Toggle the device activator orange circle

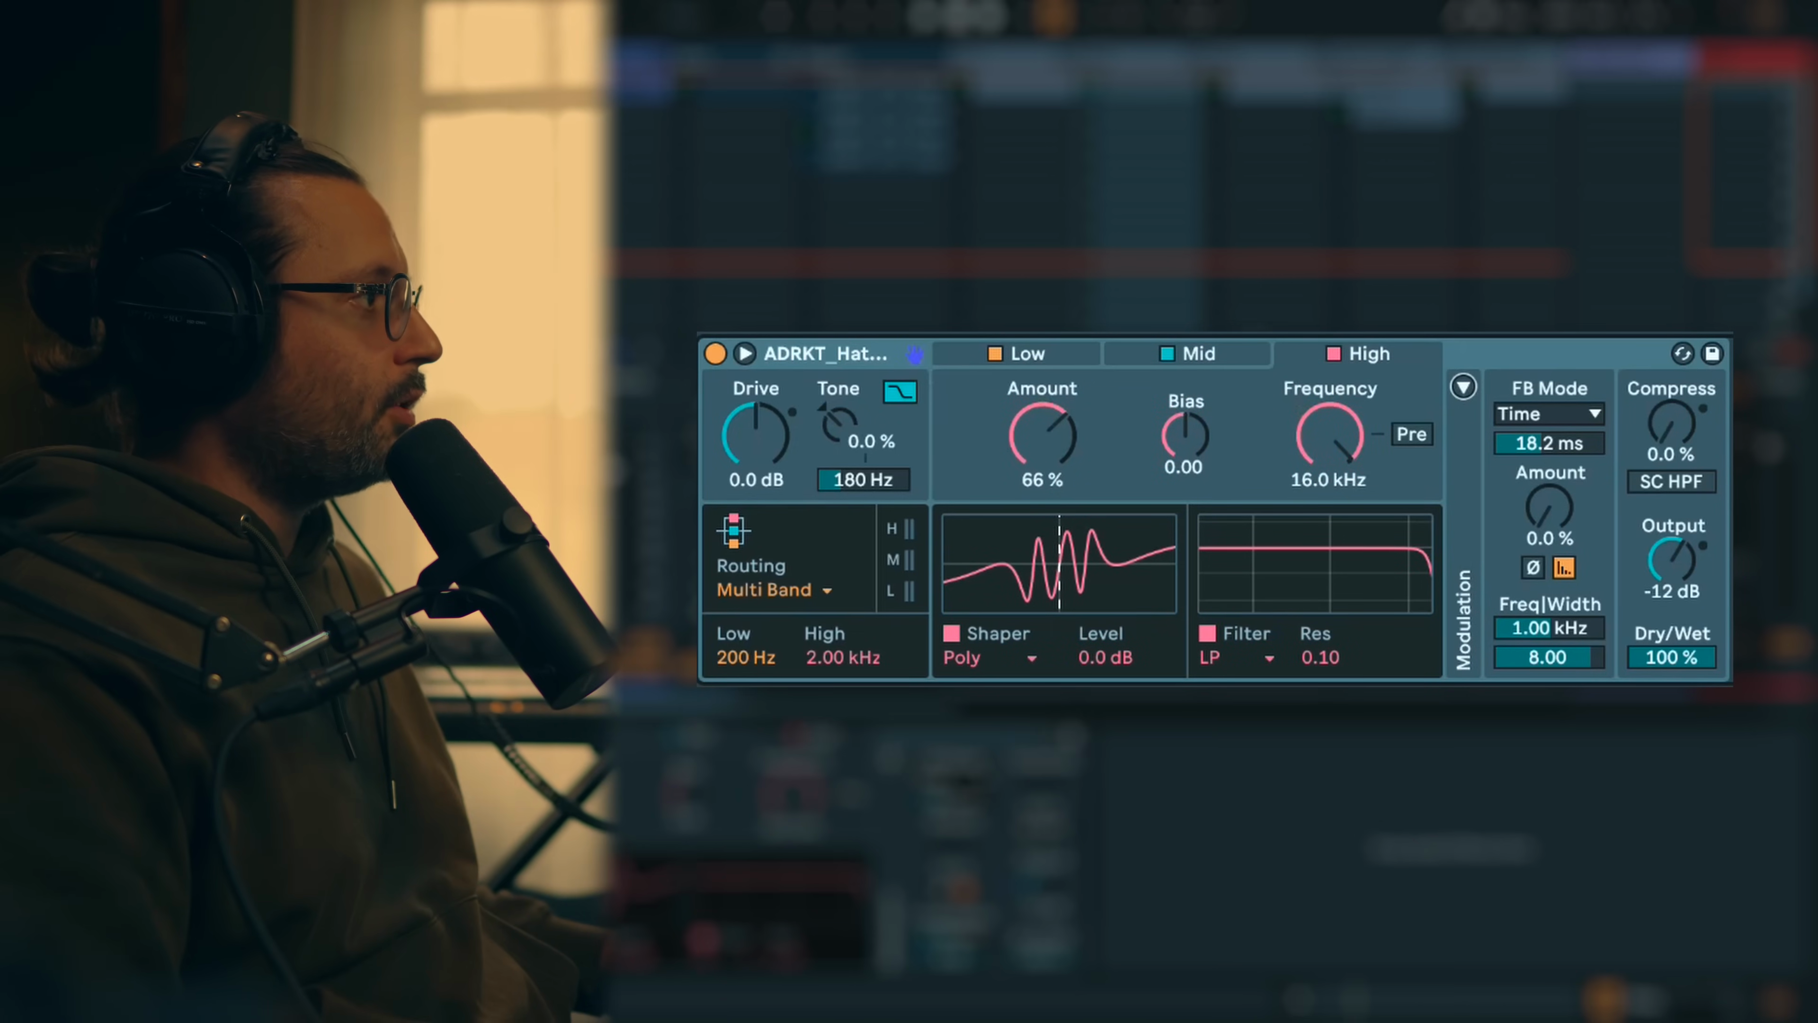[x=715, y=354]
